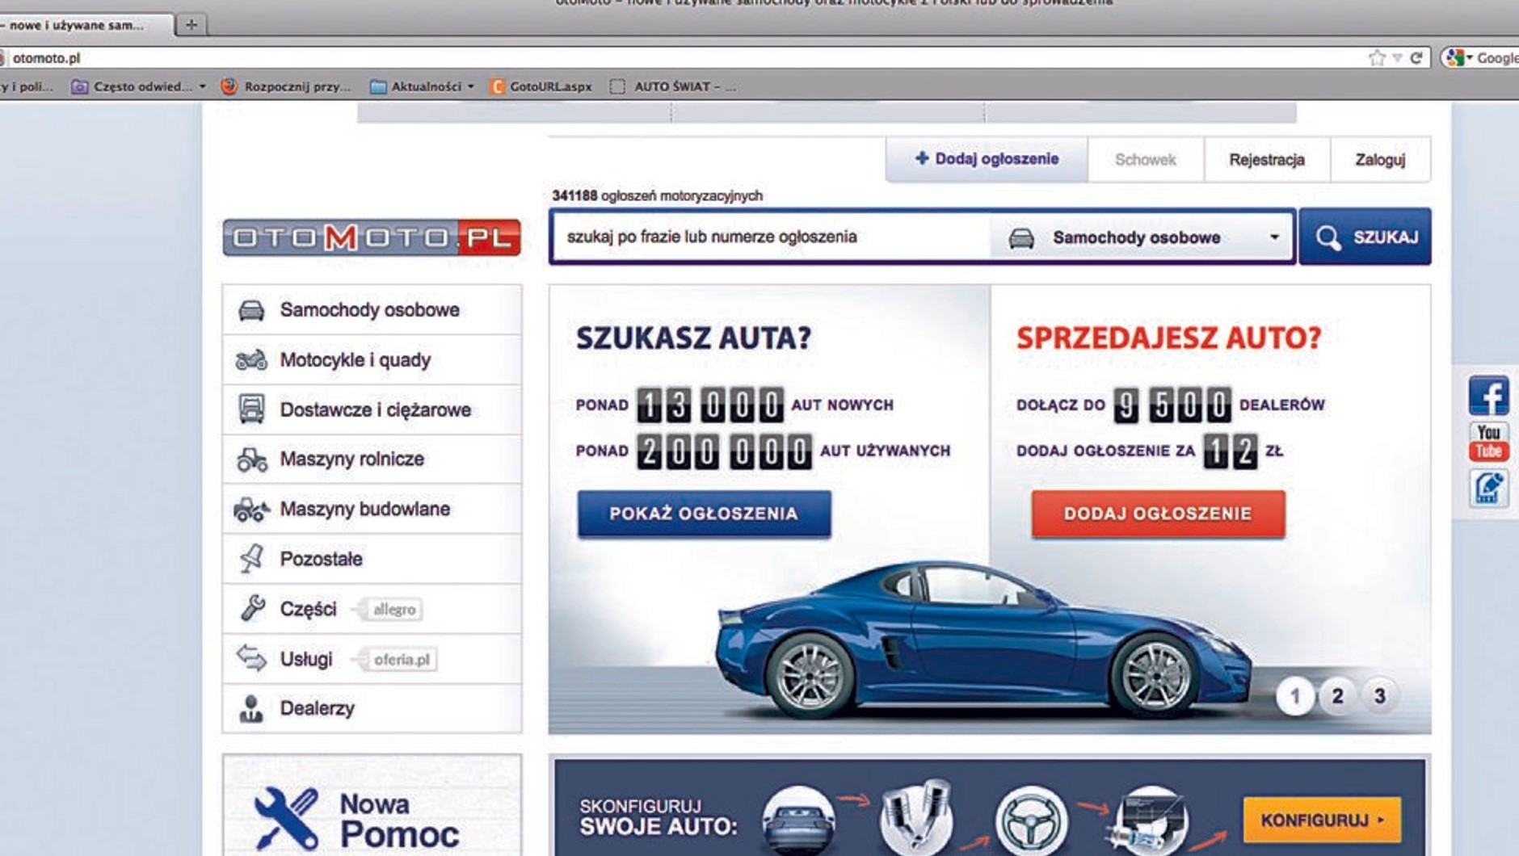Click the tractor icon for Maszyny rolnicze
Image resolution: width=1519 pixels, height=856 pixels.
[x=251, y=459]
